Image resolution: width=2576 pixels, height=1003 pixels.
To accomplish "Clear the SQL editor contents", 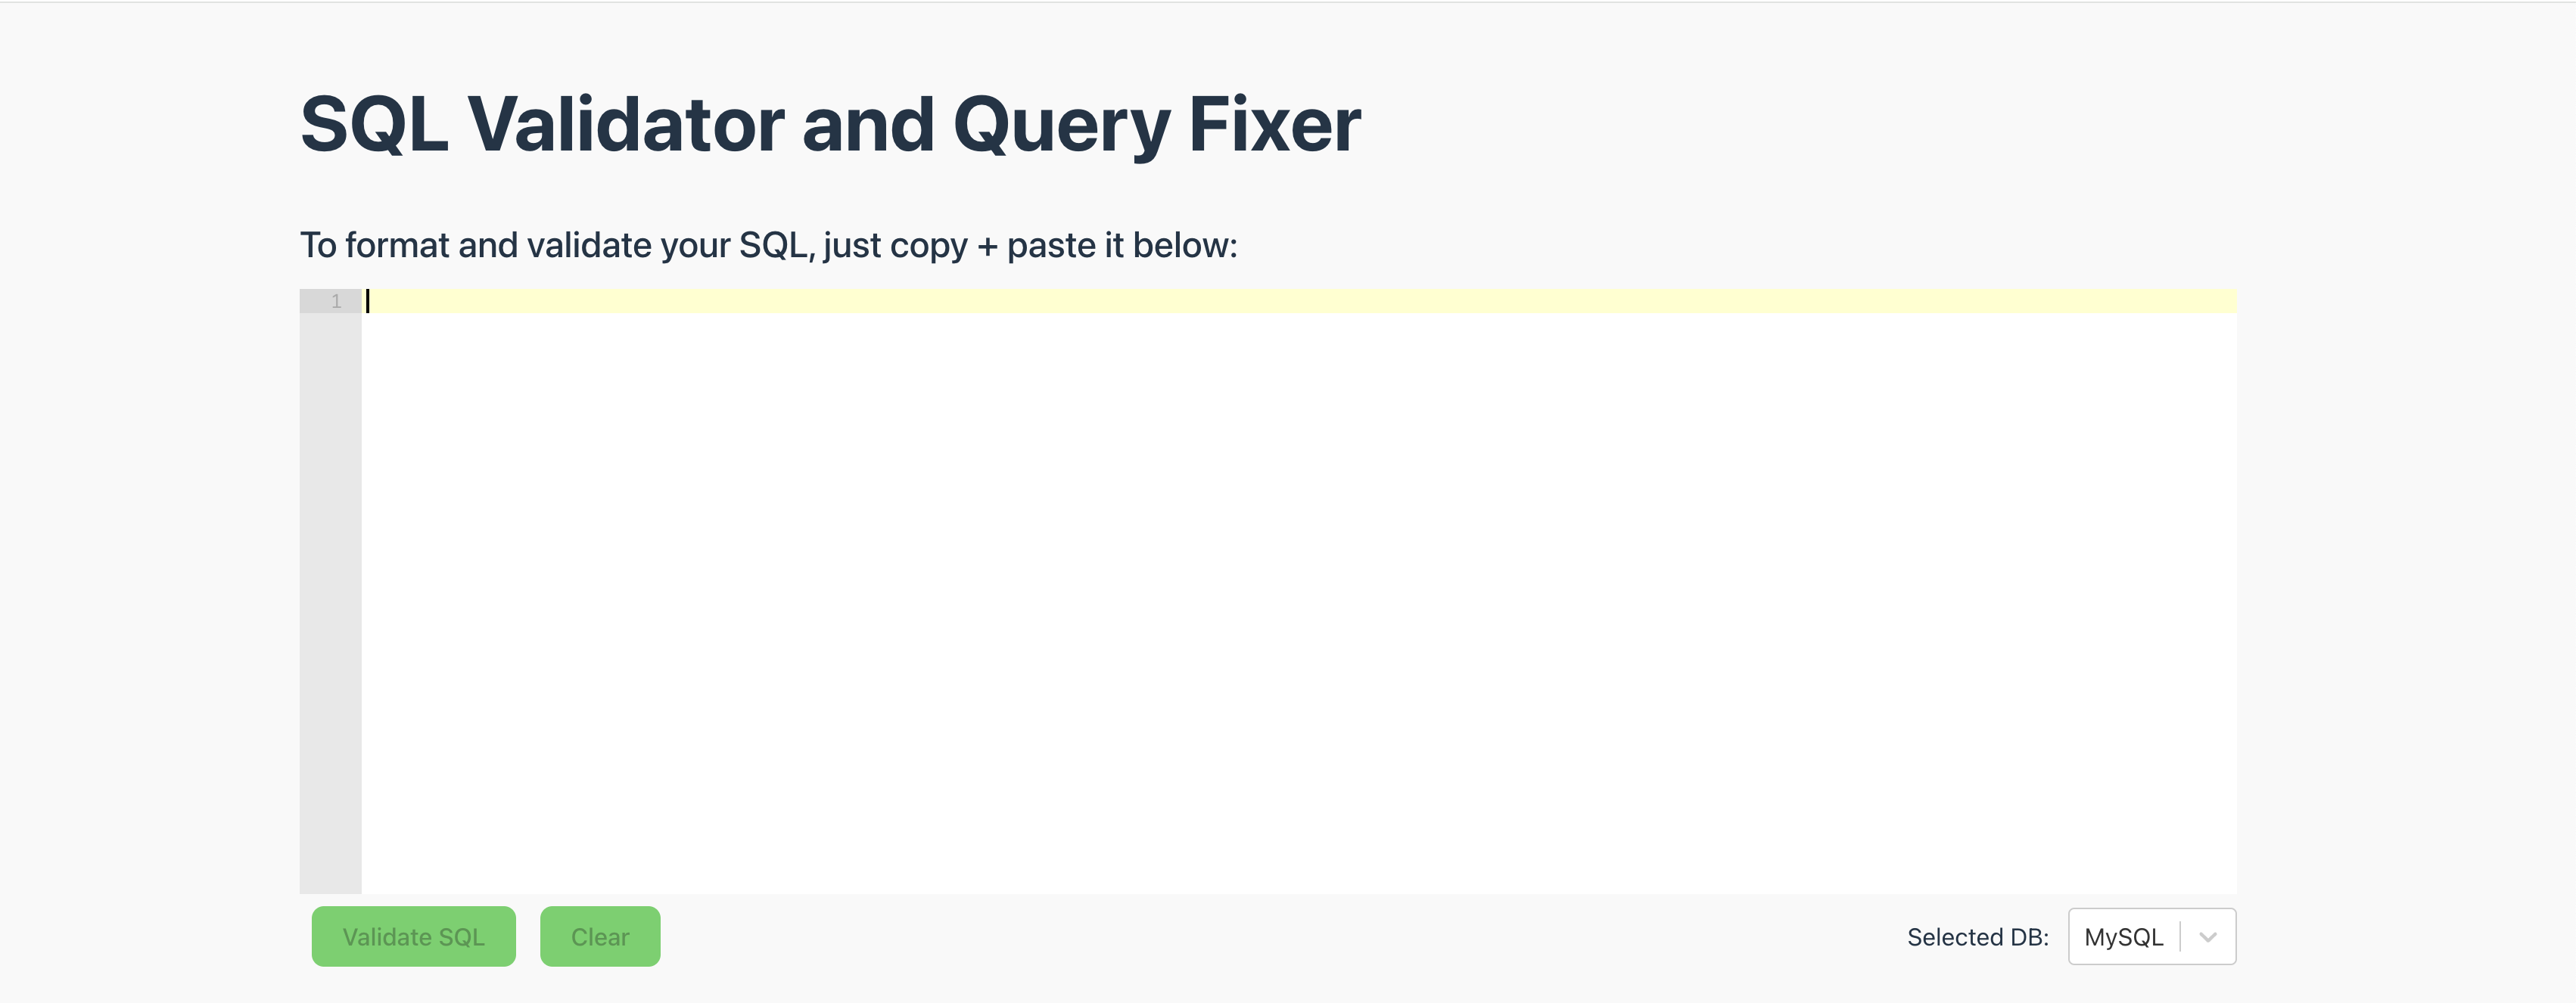I will pyautogui.click(x=600, y=936).
